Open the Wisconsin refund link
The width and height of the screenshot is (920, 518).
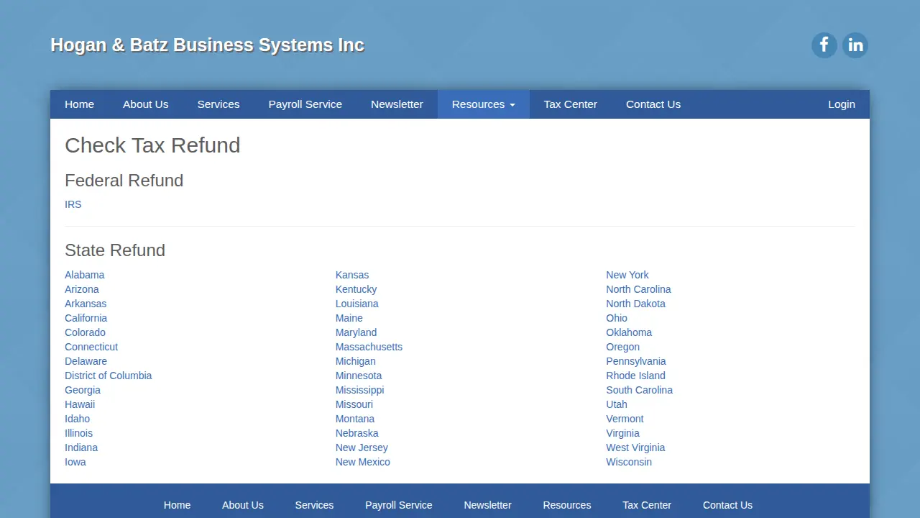(x=629, y=462)
